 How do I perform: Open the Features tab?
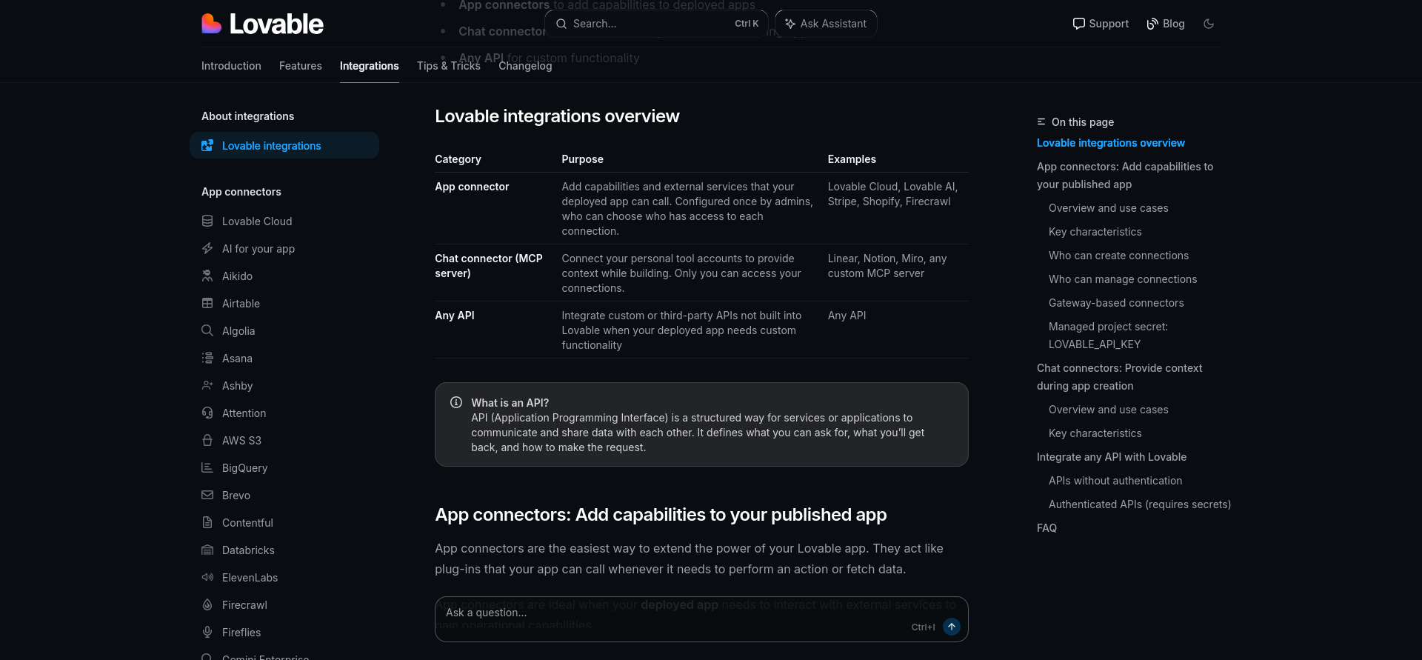tap(301, 66)
